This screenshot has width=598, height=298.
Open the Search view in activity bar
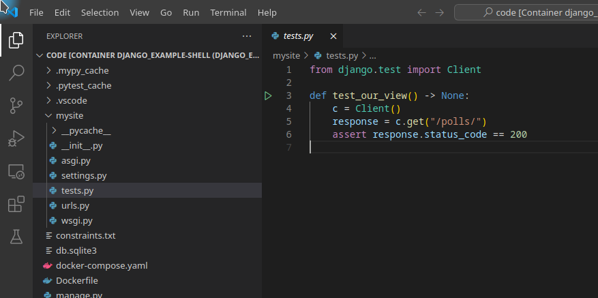[x=16, y=72]
